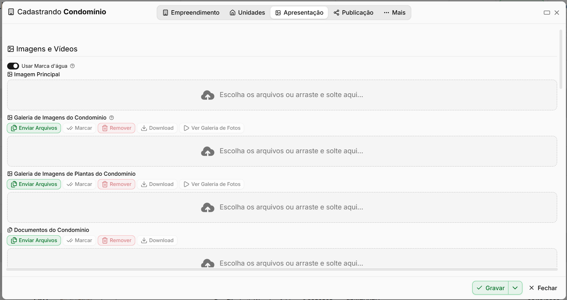567x300 pixels.
Task: Click Download in Galeria de Plantas toolbar
Action: pos(157,184)
